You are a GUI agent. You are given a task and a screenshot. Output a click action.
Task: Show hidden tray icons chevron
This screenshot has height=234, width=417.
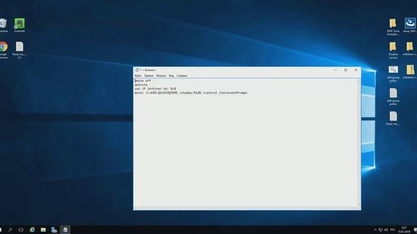click(x=375, y=229)
